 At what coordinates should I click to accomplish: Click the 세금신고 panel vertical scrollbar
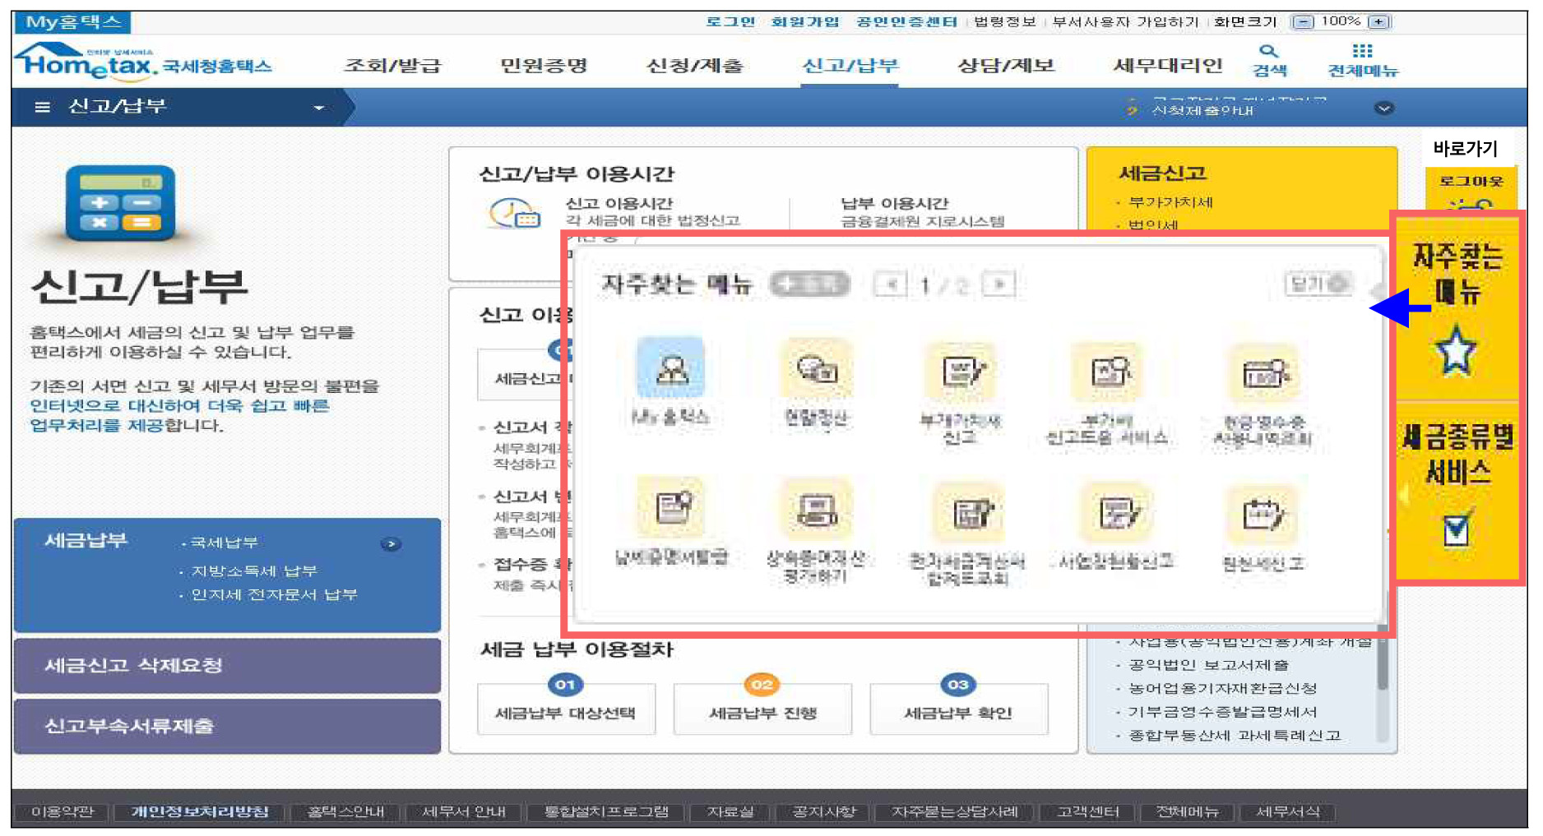click(1382, 666)
